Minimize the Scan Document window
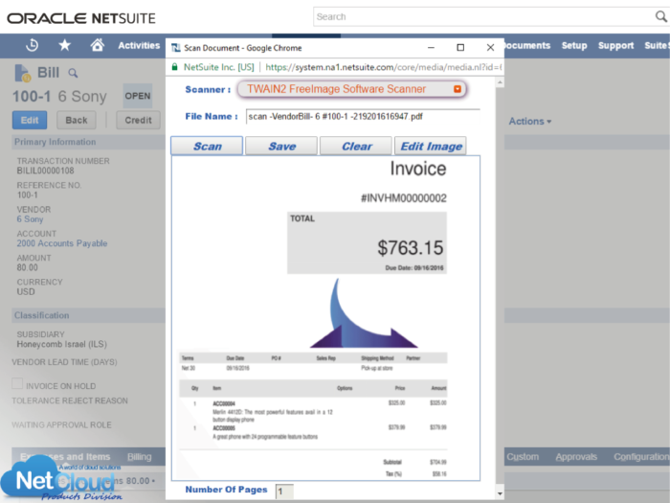 click(431, 48)
